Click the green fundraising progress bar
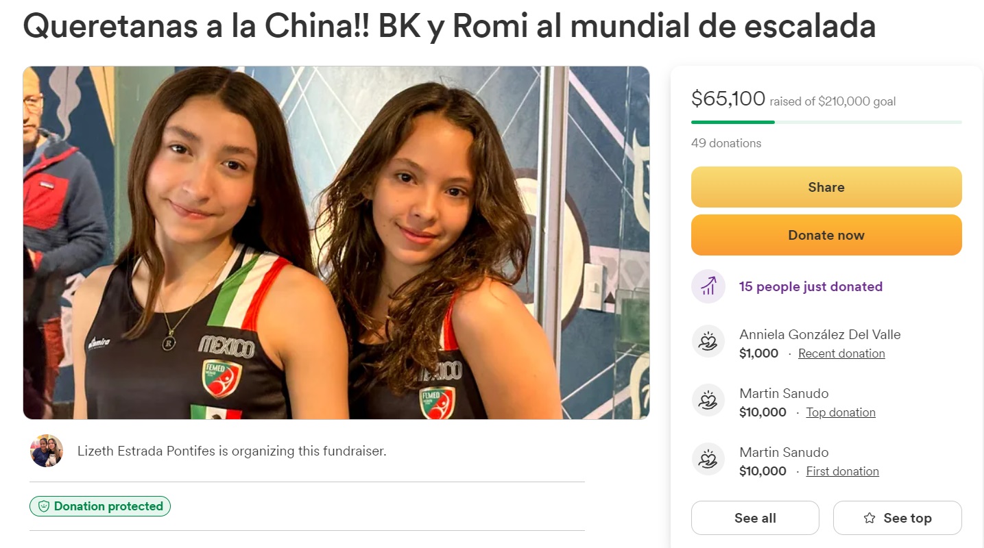The height and width of the screenshot is (548, 984). [x=826, y=122]
